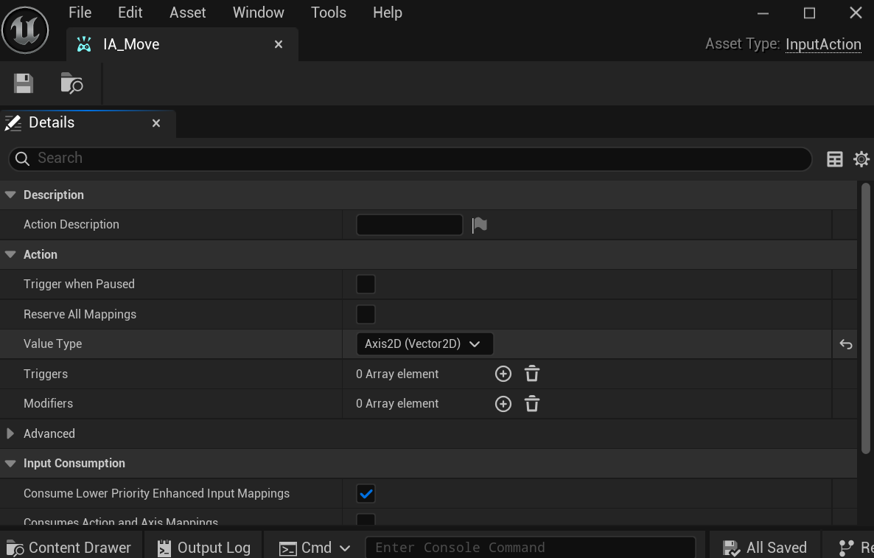Close the Details panel tab
The image size is (874, 558).
tap(156, 123)
